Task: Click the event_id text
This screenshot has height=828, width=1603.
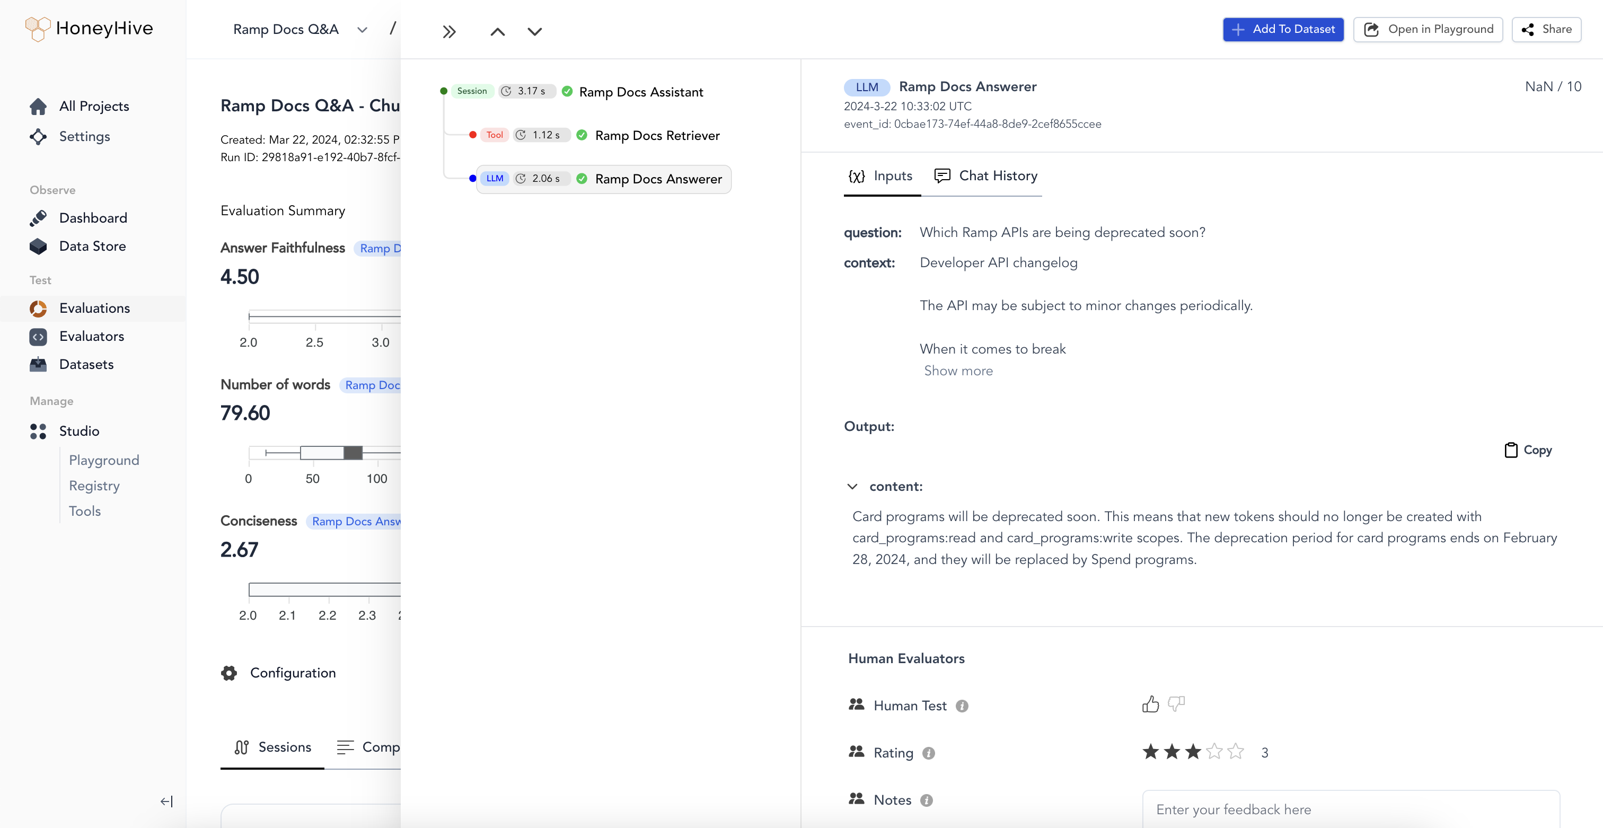Action: click(x=972, y=124)
